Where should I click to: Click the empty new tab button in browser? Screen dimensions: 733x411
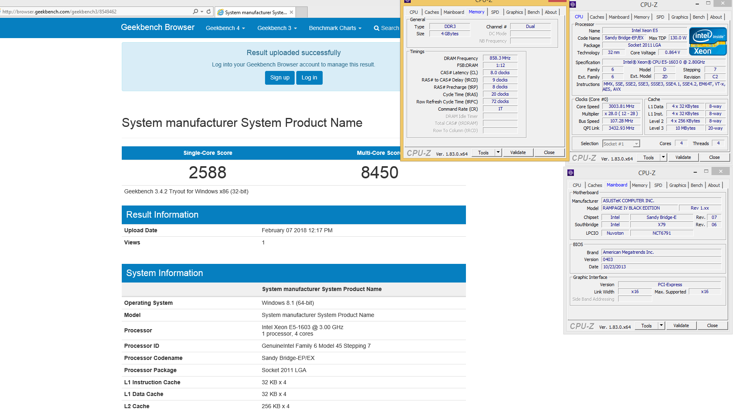(x=302, y=12)
